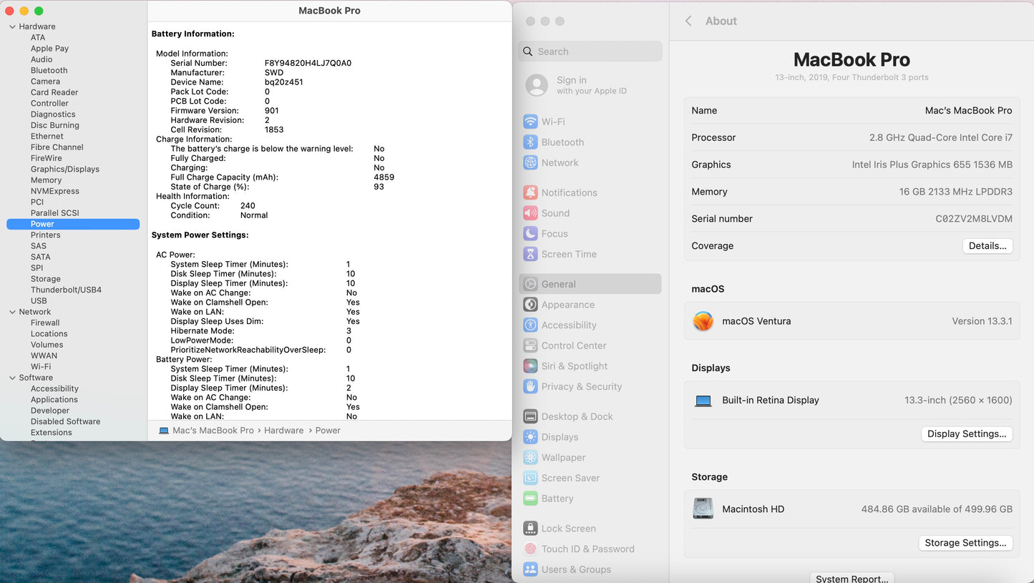Collapse the Software tree section

pyautogui.click(x=12, y=378)
